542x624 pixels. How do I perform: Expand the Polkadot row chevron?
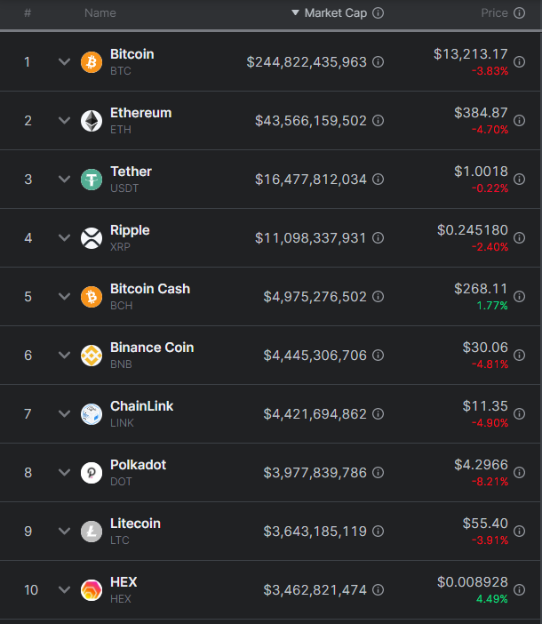(x=65, y=473)
